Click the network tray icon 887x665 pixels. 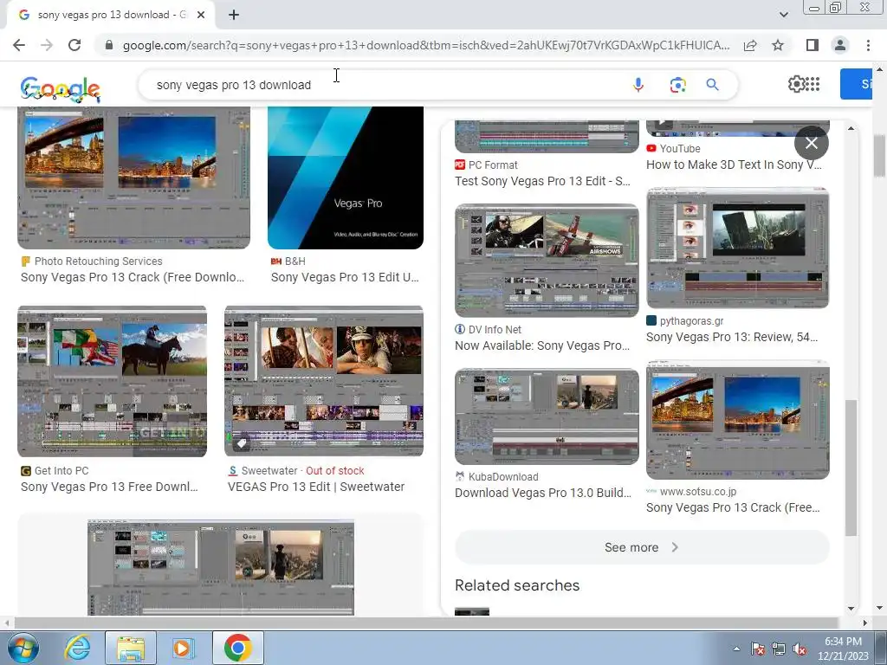779,649
